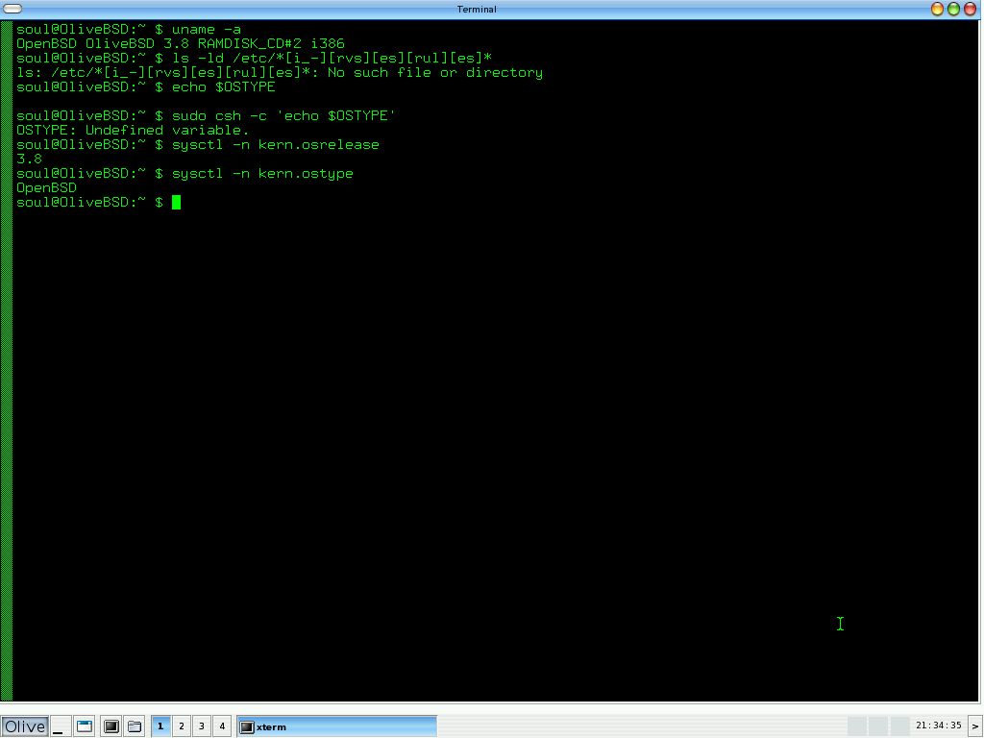The height and width of the screenshot is (738, 984).
Task: Close Terminal with the red button
Action: coord(971,9)
